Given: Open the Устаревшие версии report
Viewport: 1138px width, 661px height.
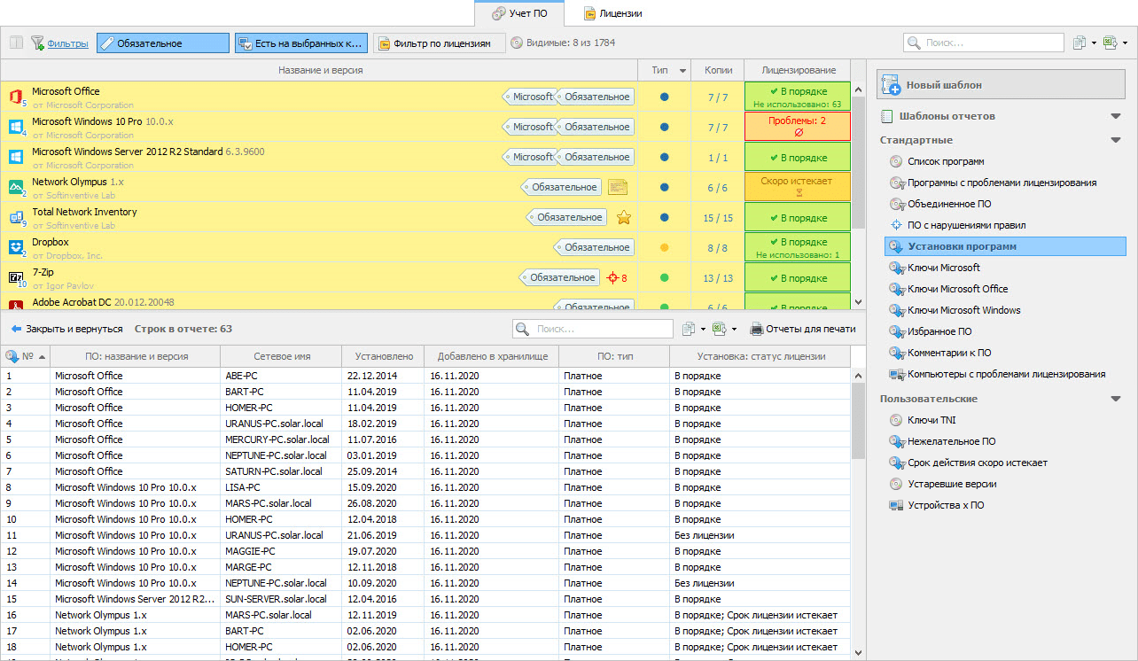Looking at the screenshot, I should (943, 484).
